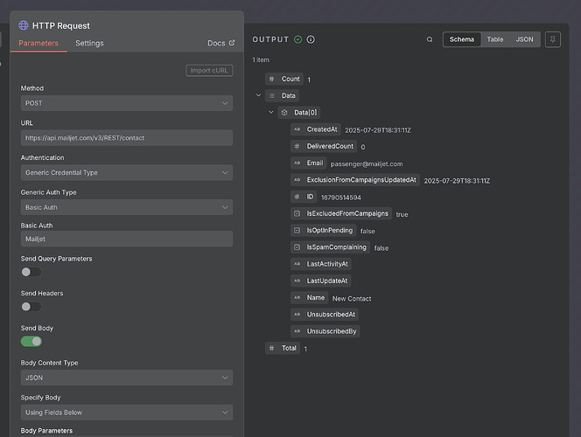Click the URL input field
581x437 pixels.
(x=127, y=137)
